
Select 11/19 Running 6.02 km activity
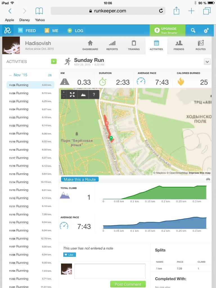coord(30,142)
